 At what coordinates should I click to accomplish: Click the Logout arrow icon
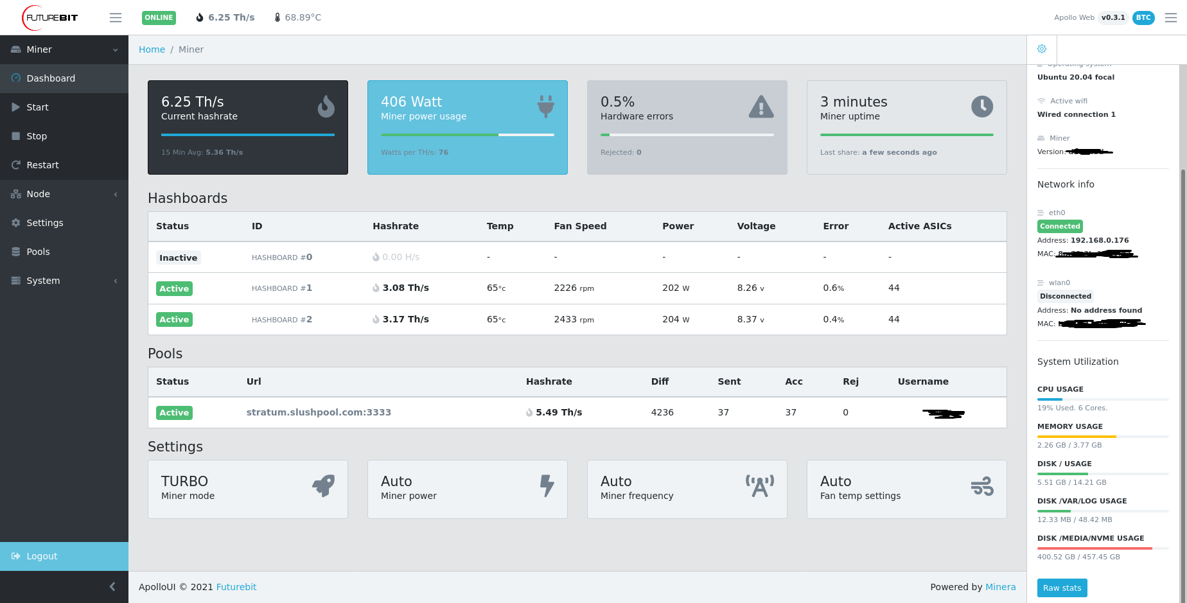16,556
